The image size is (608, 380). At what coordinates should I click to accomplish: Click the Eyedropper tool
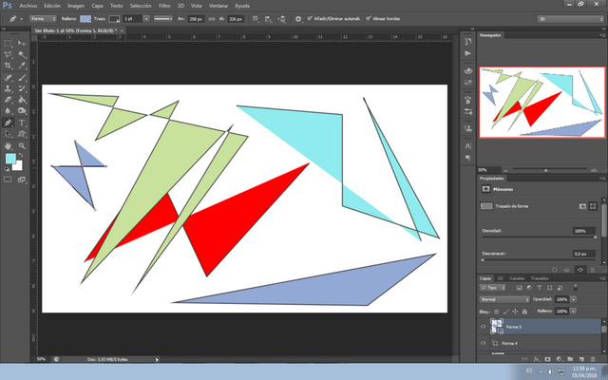click(x=22, y=66)
